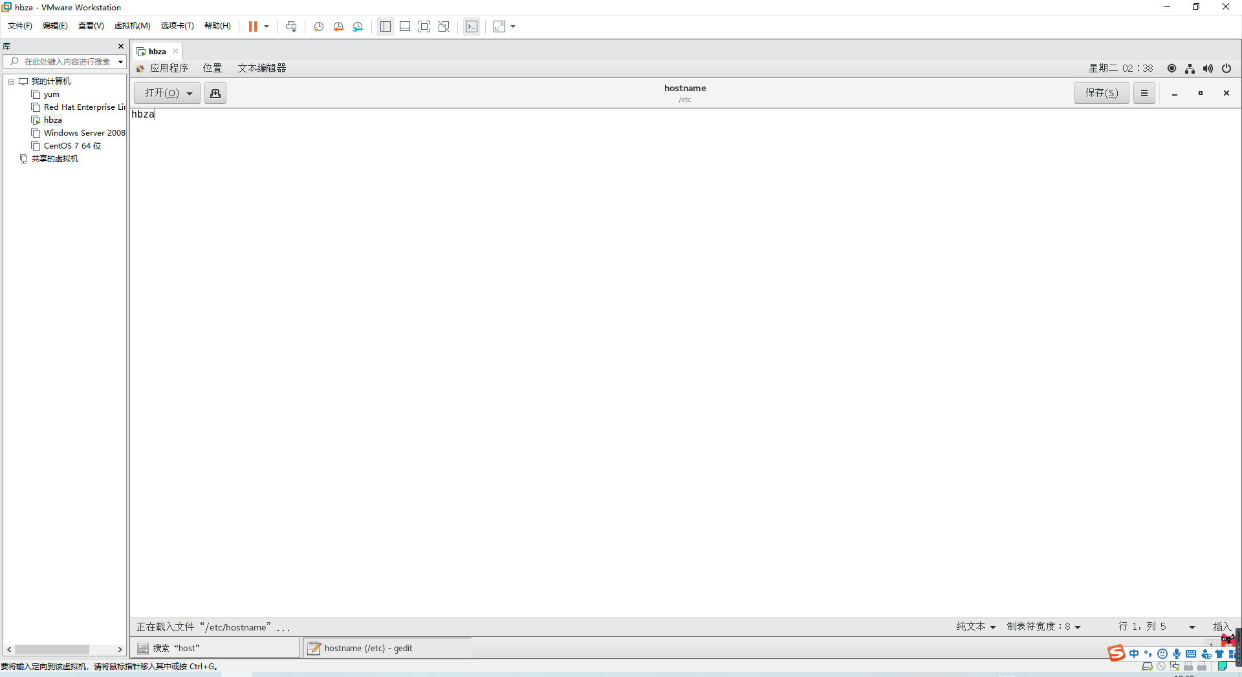Pause the virtual machine
1242x677 pixels.
[x=252, y=26]
